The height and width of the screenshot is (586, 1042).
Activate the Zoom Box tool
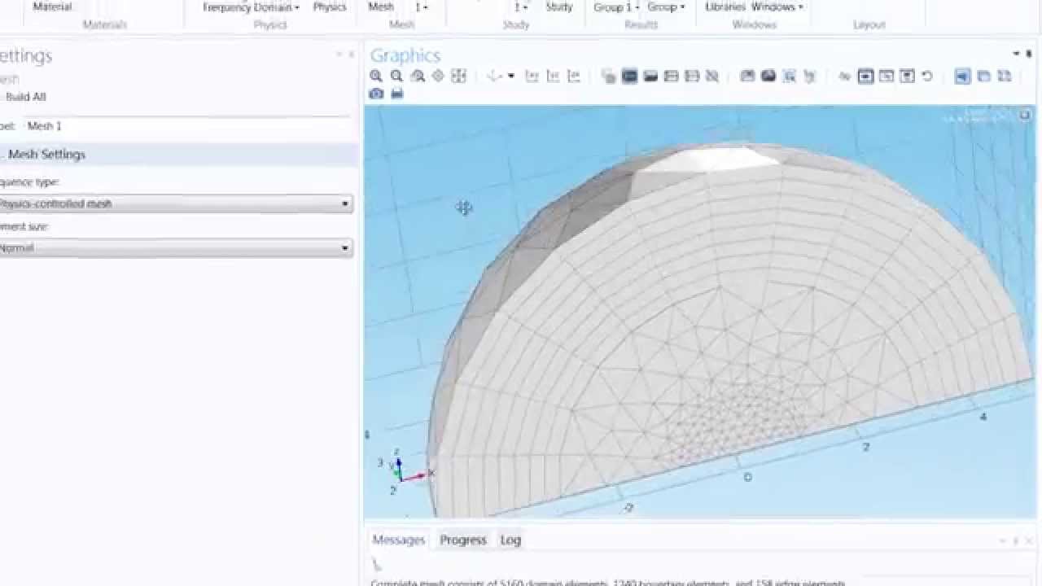pyautogui.click(x=418, y=76)
